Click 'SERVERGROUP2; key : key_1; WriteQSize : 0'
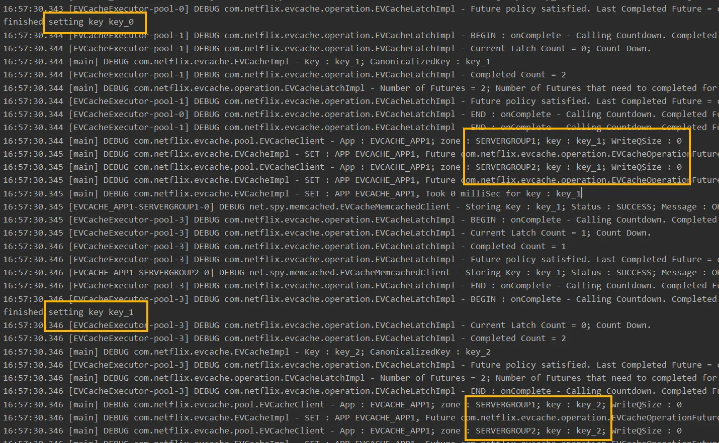719x443 pixels. click(579, 167)
